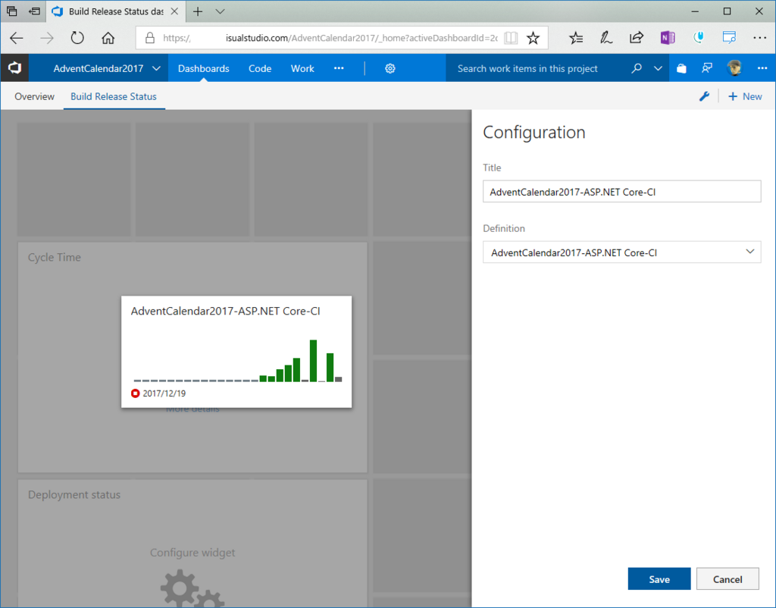Click the wrench edit dashboard icon
The width and height of the screenshot is (776, 608).
pyautogui.click(x=704, y=96)
